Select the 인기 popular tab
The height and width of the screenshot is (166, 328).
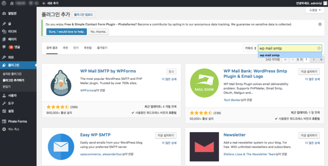pyautogui.click(x=76, y=48)
